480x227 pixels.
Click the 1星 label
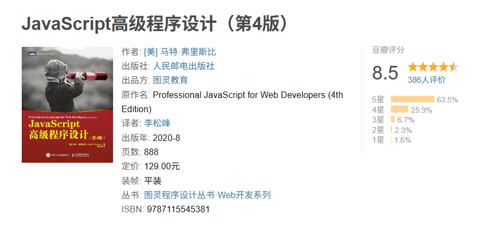click(x=378, y=140)
